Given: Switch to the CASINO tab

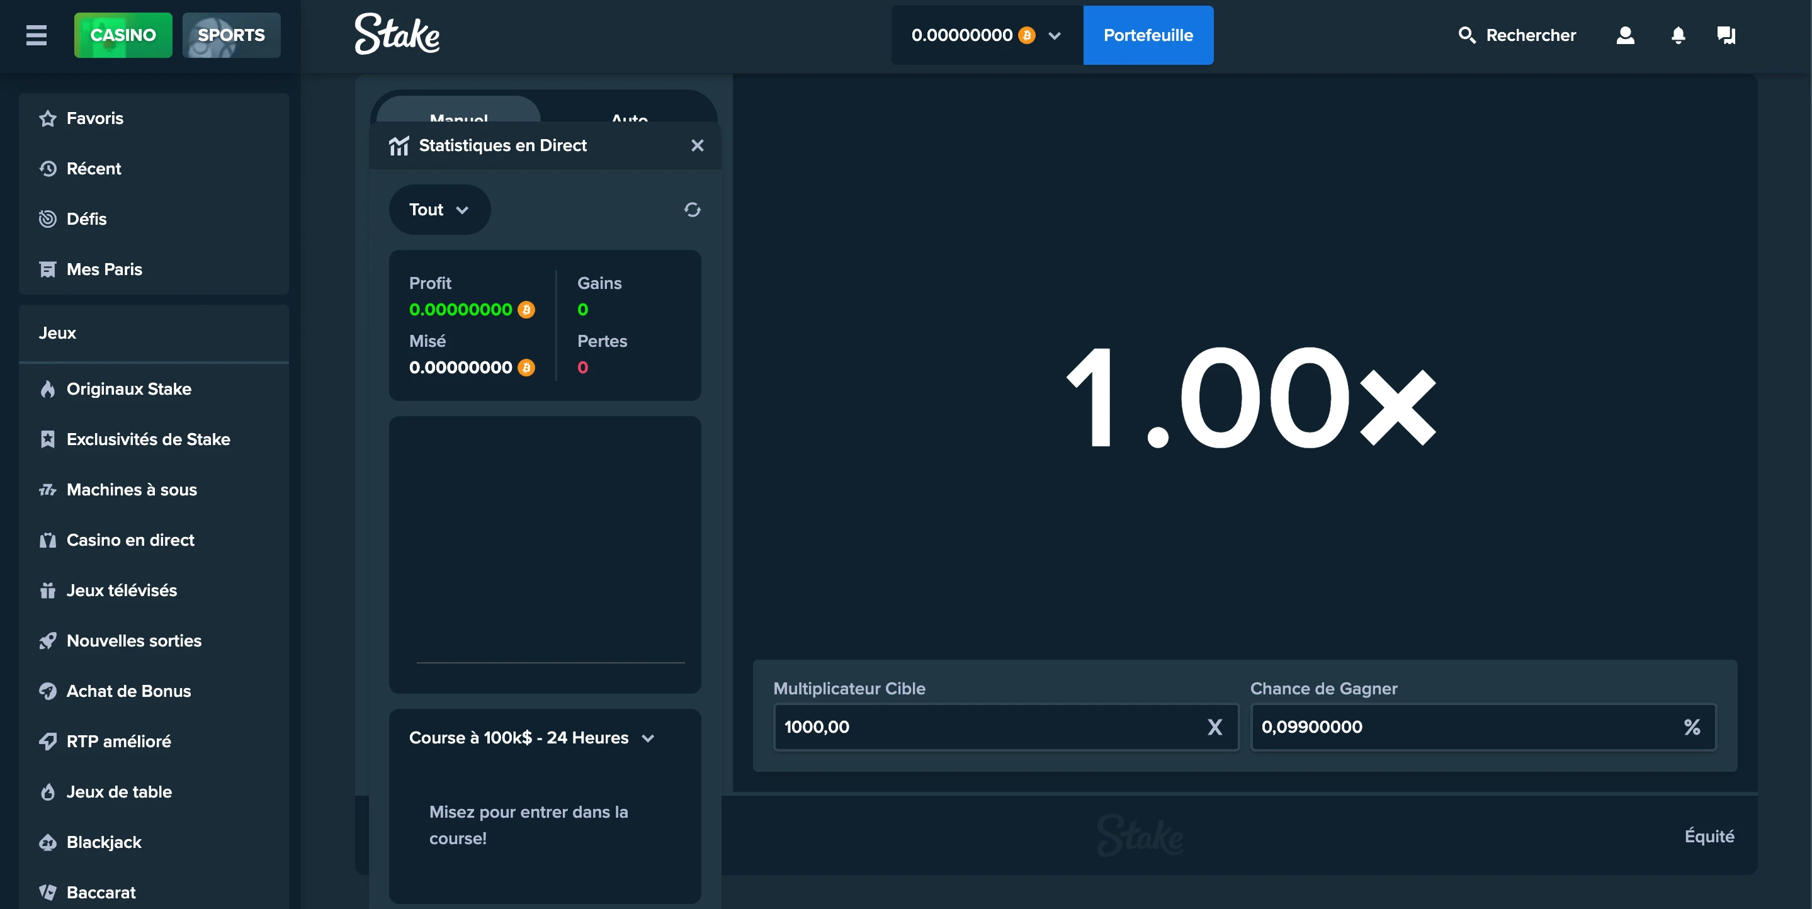Looking at the screenshot, I should pos(123,35).
